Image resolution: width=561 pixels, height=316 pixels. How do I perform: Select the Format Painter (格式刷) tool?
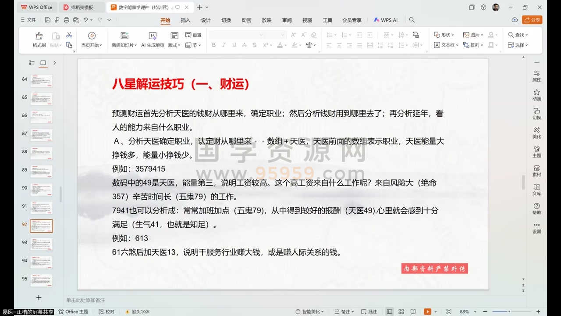click(x=39, y=39)
